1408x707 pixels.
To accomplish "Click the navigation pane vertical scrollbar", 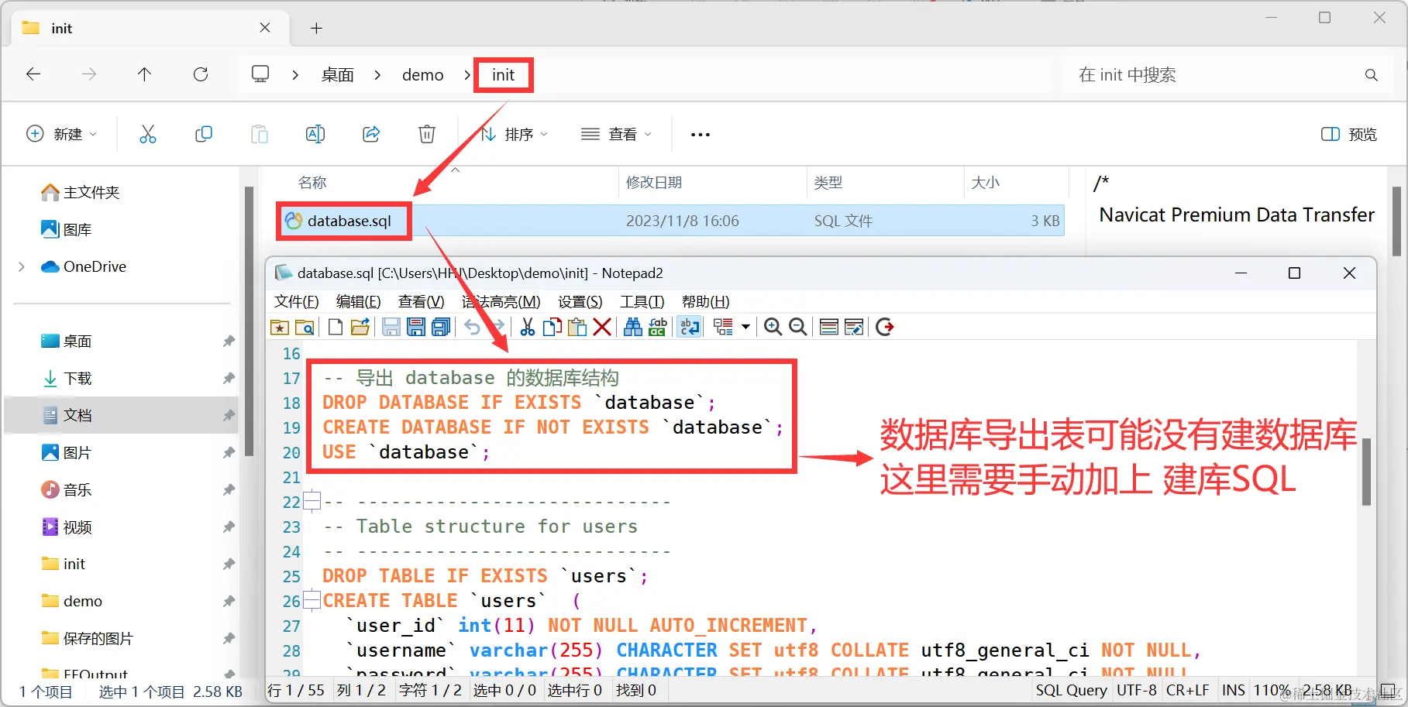I will tap(249, 321).
